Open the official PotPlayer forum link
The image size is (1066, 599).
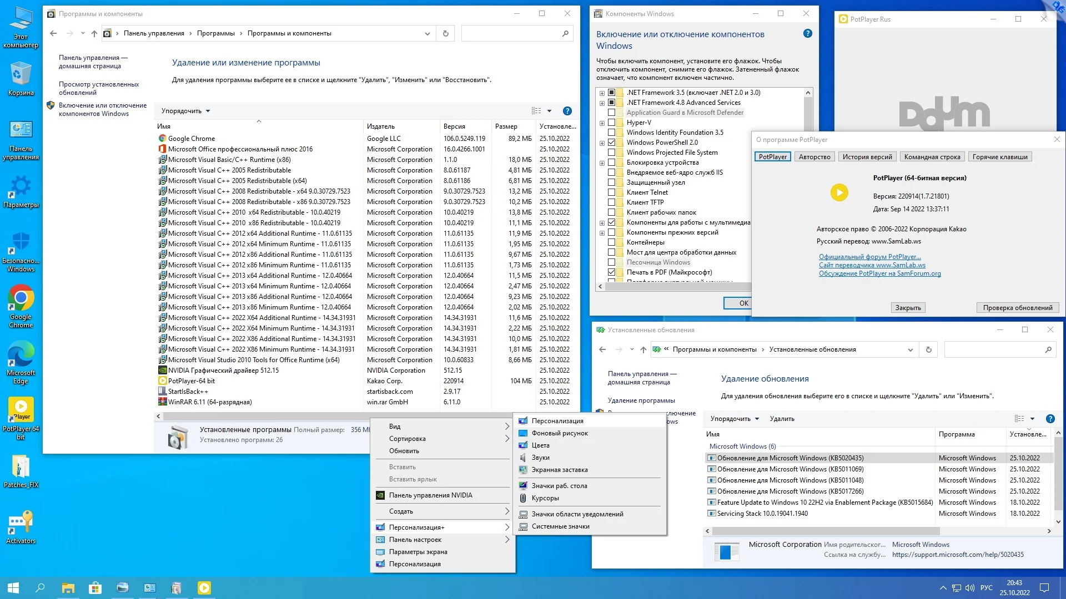pos(869,257)
